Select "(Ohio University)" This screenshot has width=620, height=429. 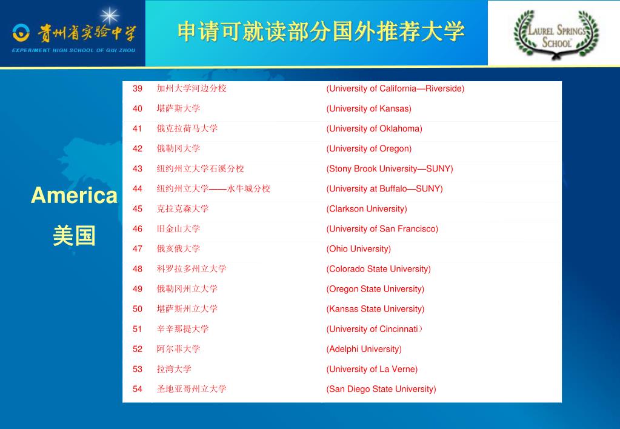(358, 248)
